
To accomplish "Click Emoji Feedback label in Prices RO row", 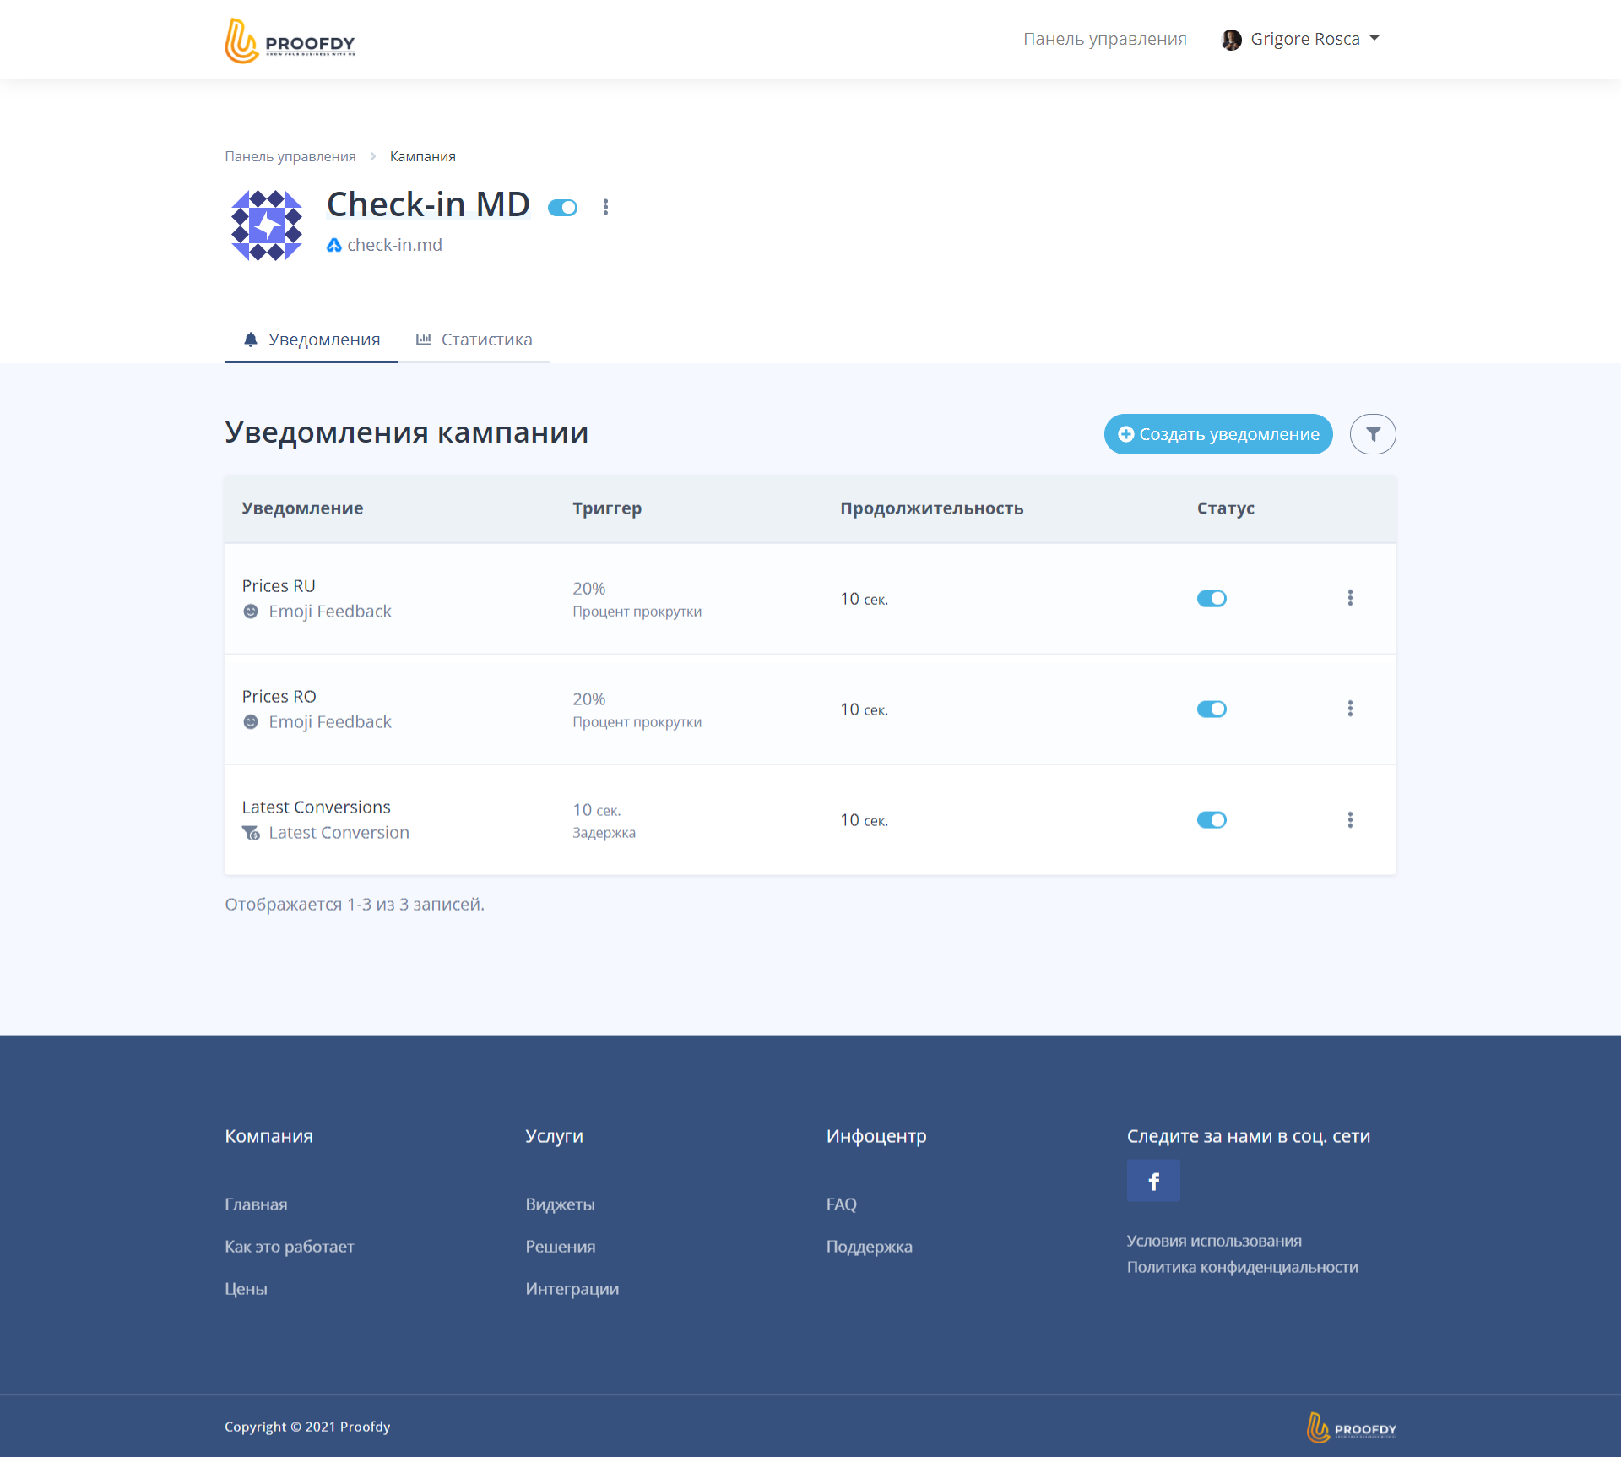I will [330, 722].
